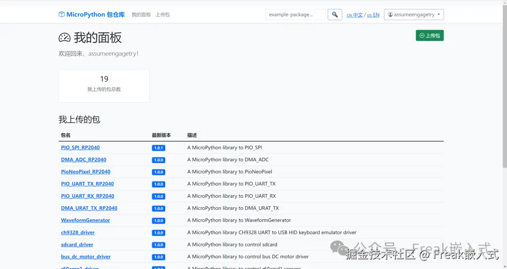Open the PIO_UART_RX_RP2040 package
The width and height of the screenshot is (507, 269).
pos(88,196)
